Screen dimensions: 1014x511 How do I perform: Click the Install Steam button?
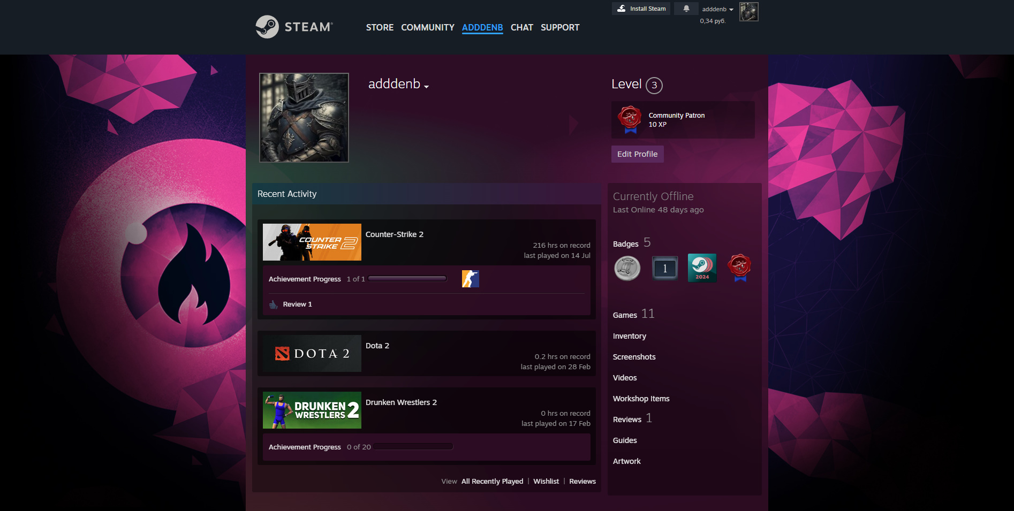(x=641, y=9)
